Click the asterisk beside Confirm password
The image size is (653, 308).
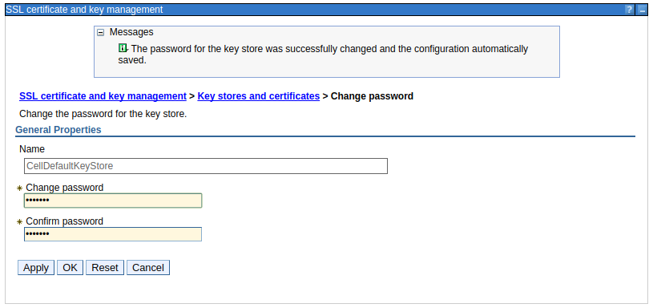click(x=19, y=221)
